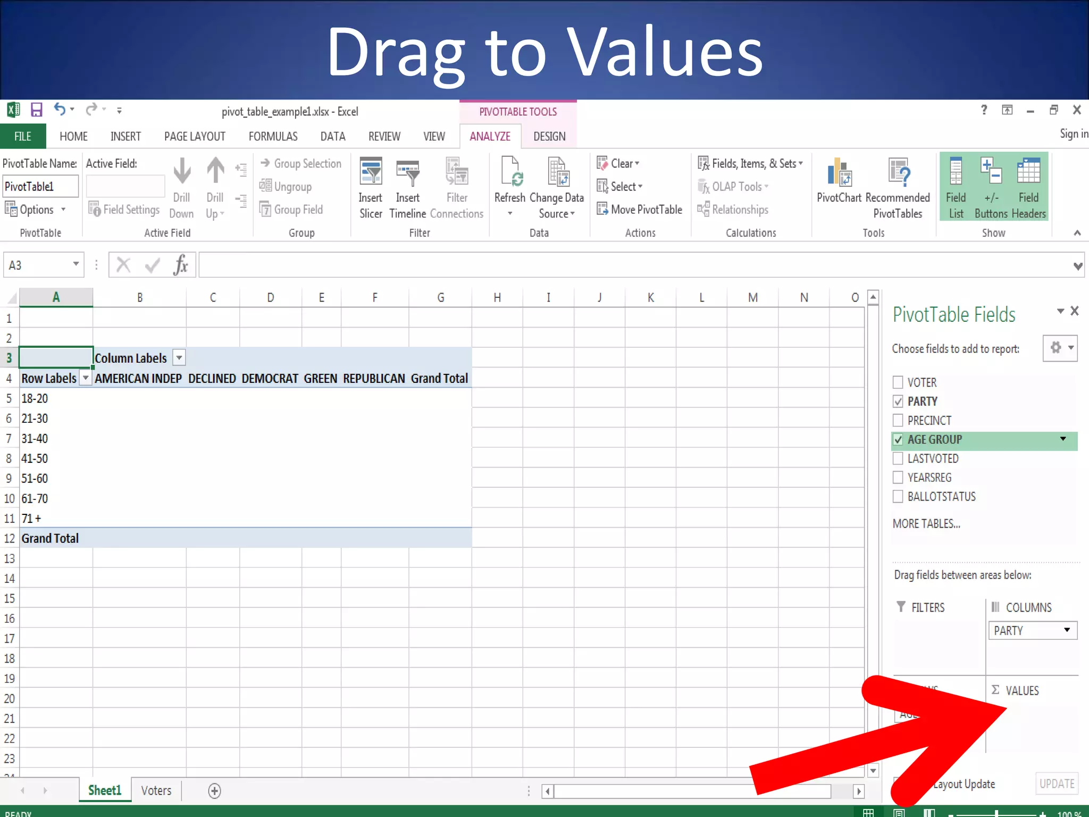The height and width of the screenshot is (817, 1089).
Task: Switch to the Voters sheet tab
Action: 156,791
